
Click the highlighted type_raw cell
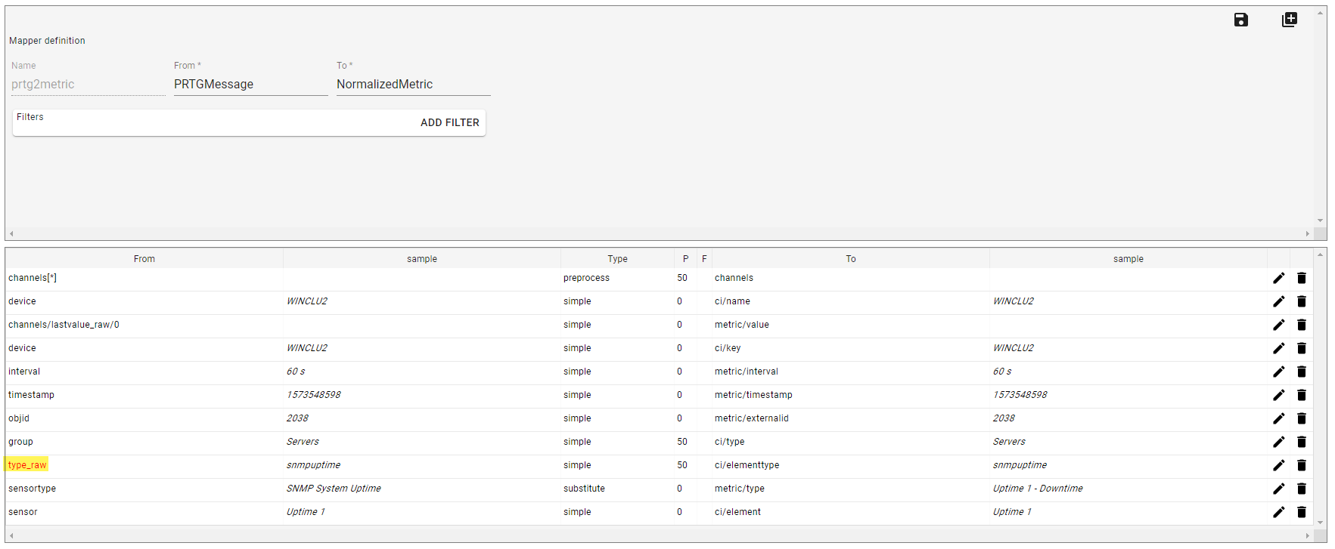pos(27,465)
